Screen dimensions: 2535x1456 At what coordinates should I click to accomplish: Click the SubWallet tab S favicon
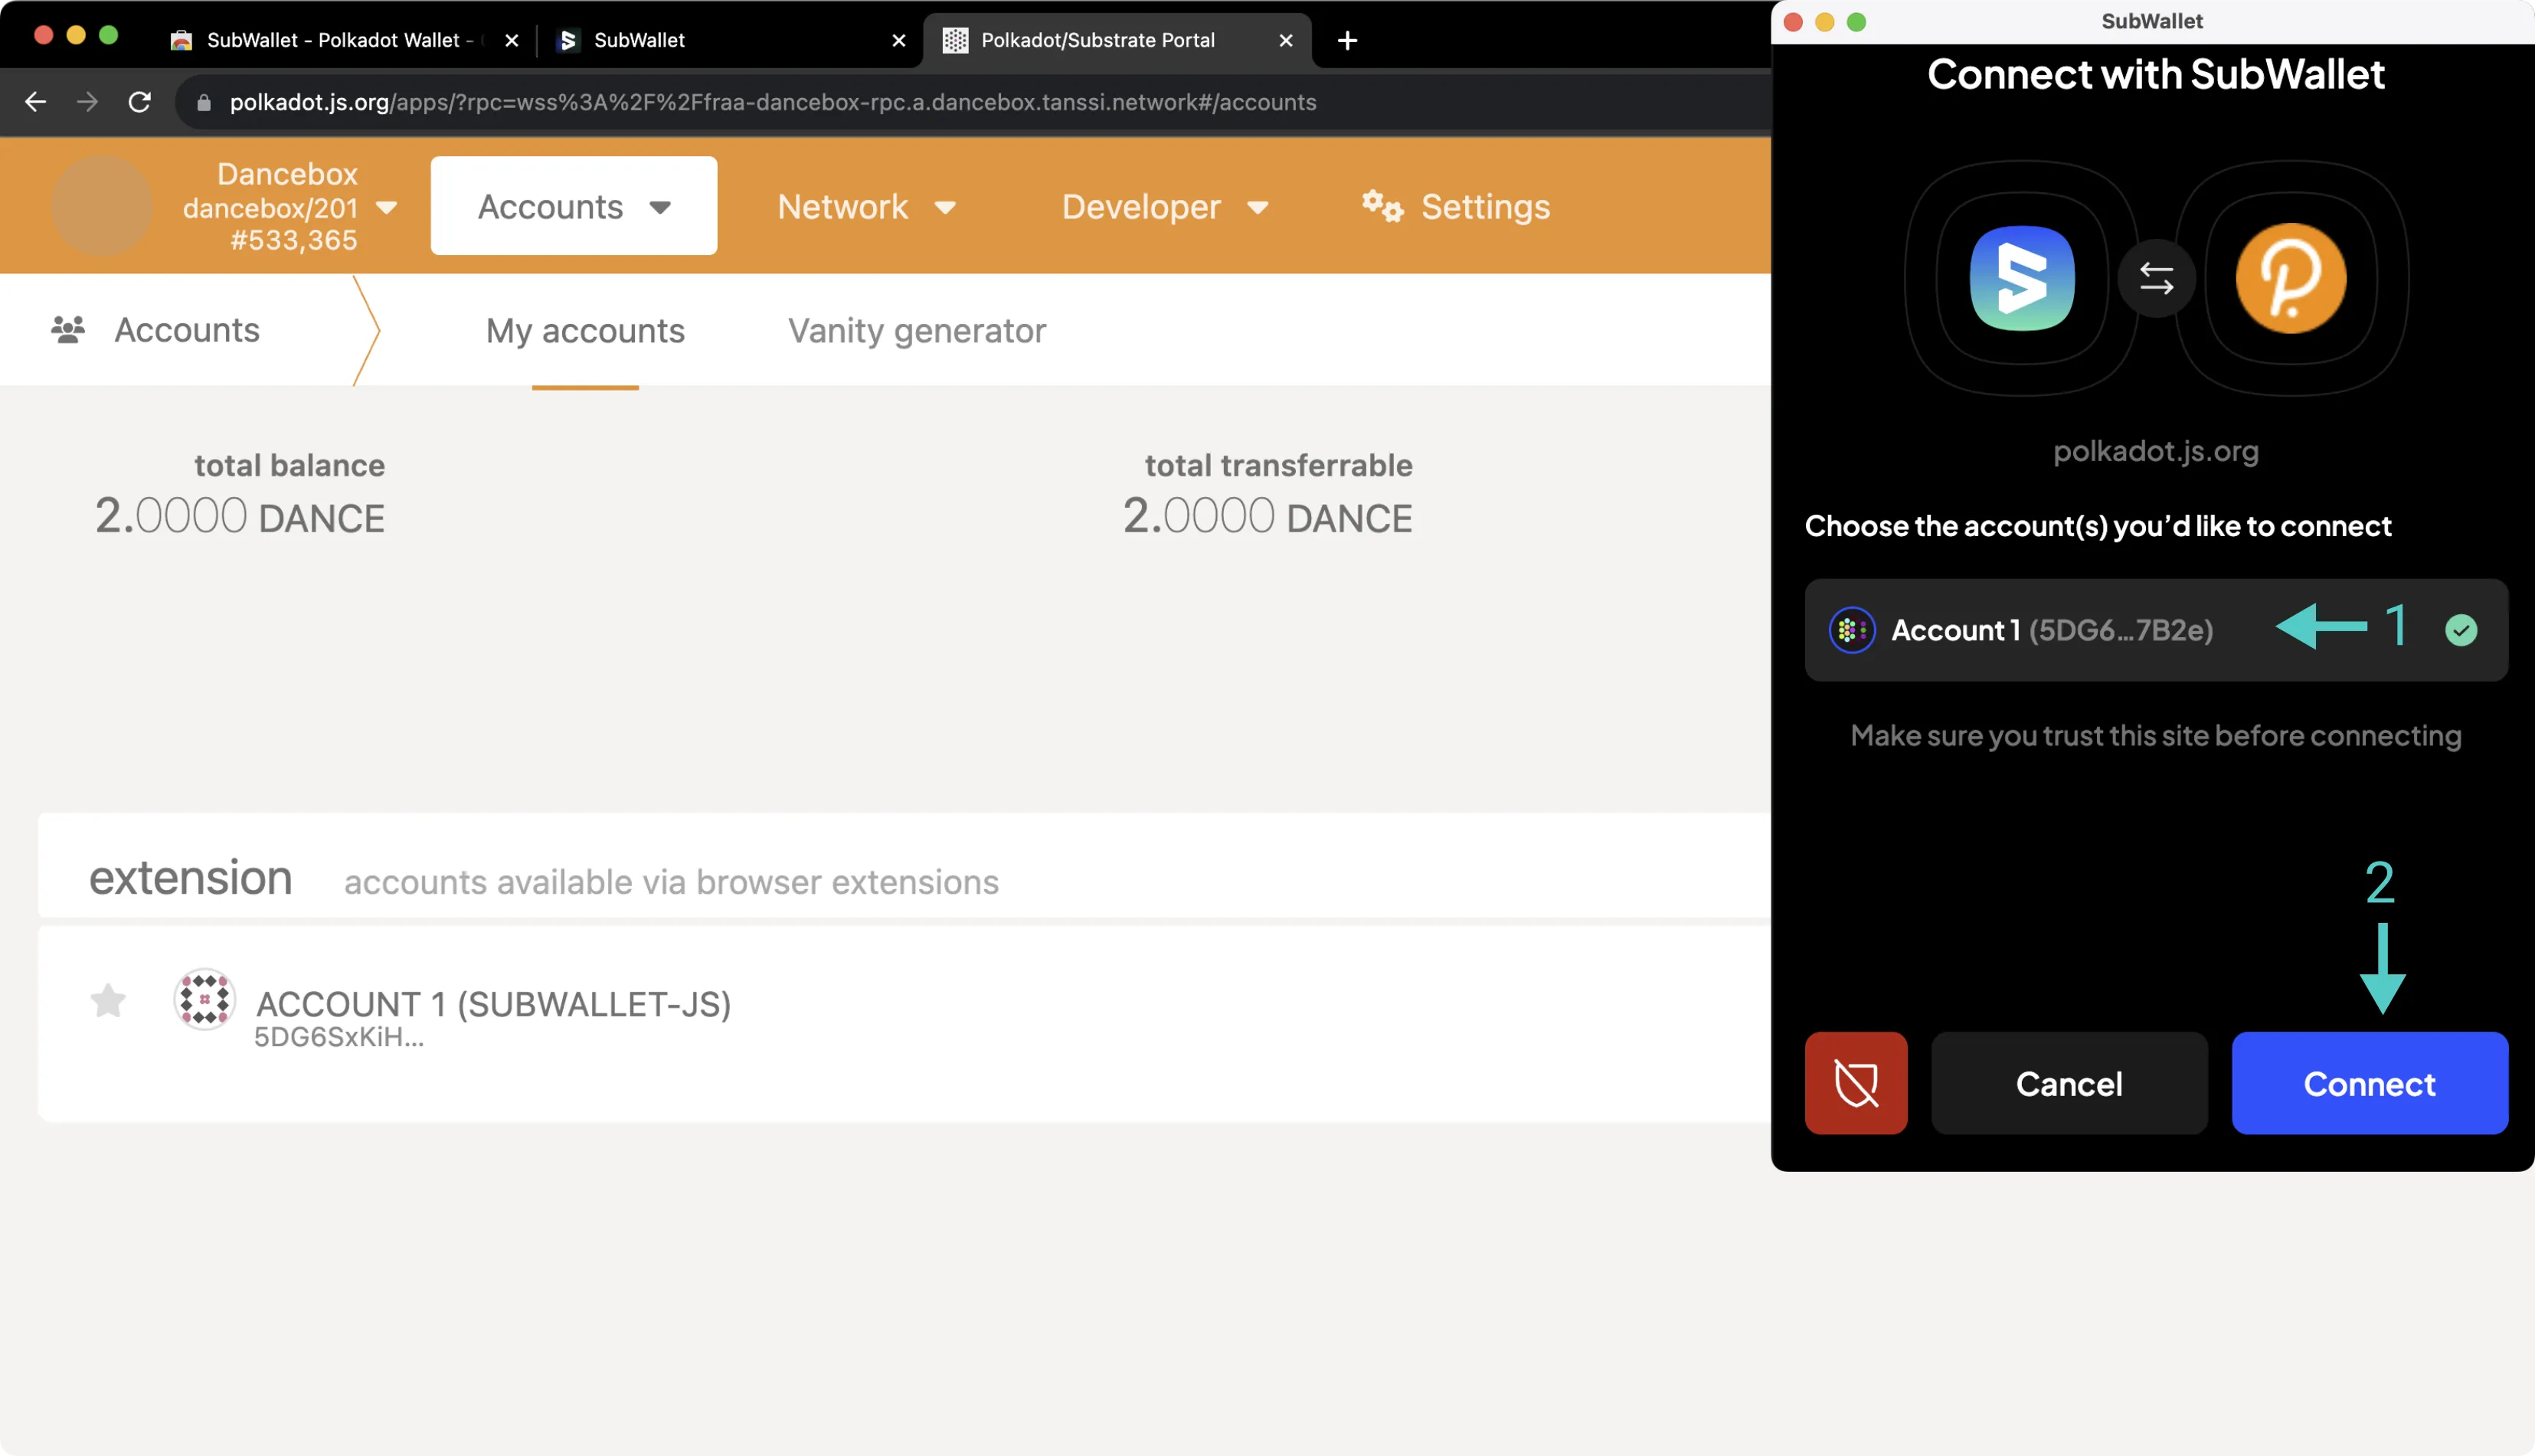pos(569,40)
